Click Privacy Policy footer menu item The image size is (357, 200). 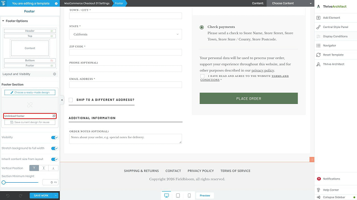click(x=200, y=171)
